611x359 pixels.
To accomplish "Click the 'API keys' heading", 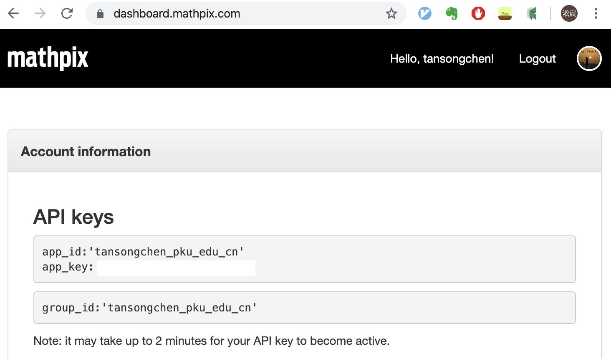I will 73,217.
